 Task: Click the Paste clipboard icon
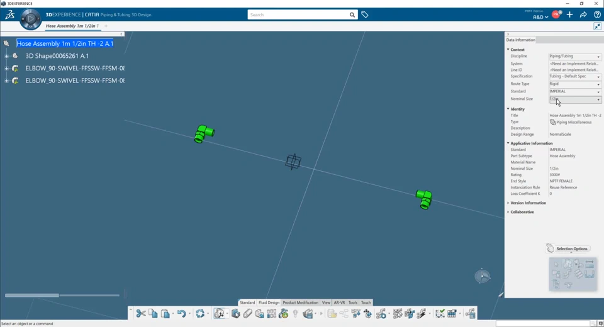pyautogui.click(x=165, y=314)
